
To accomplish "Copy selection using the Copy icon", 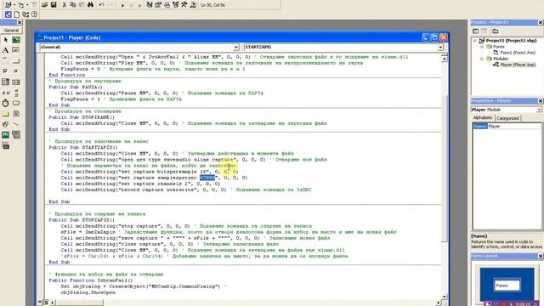I will pyautogui.click(x=73, y=5).
